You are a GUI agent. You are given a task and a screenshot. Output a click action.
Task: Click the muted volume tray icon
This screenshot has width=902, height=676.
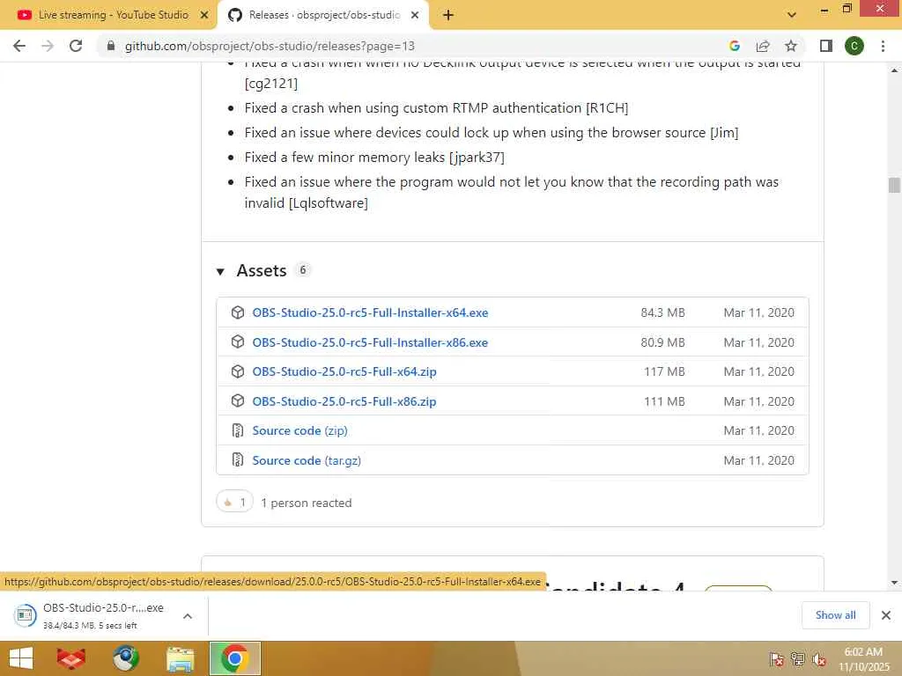[x=819, y=659]
